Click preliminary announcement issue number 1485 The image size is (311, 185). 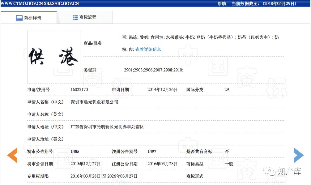coord(75,152)
